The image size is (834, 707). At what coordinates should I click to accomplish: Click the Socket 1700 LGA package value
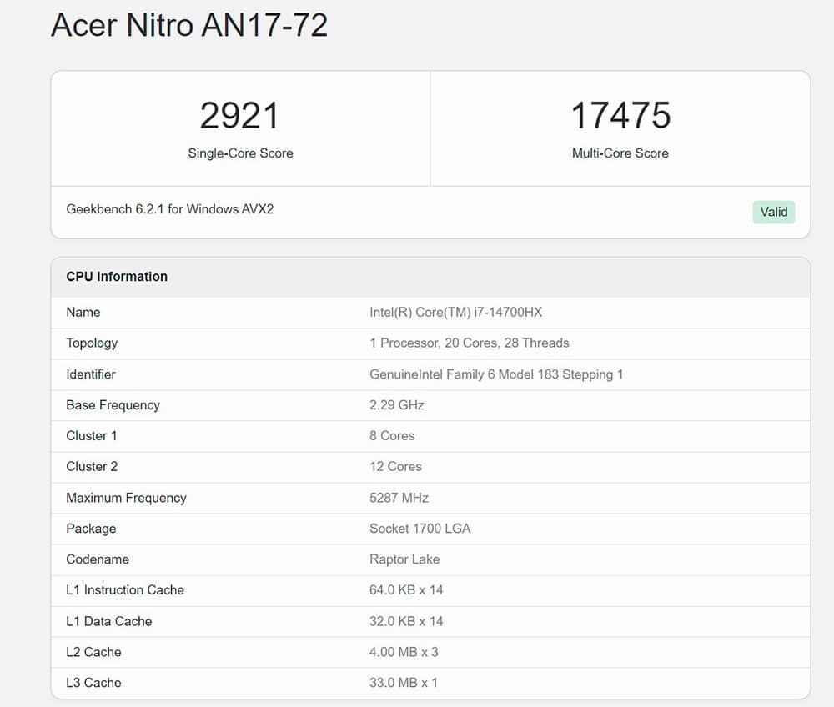pos(420,529)
